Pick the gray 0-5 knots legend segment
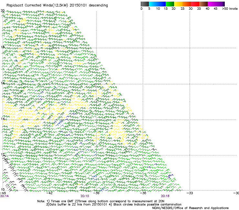The width and height of the screenshot is (239, 210). [x=145, y=4]
